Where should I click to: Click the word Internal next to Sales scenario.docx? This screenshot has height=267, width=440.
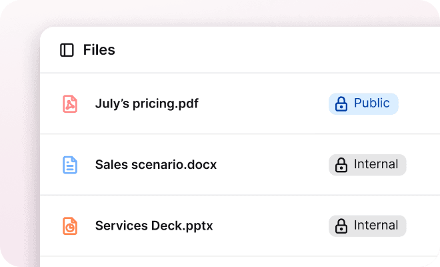(376, 164)
